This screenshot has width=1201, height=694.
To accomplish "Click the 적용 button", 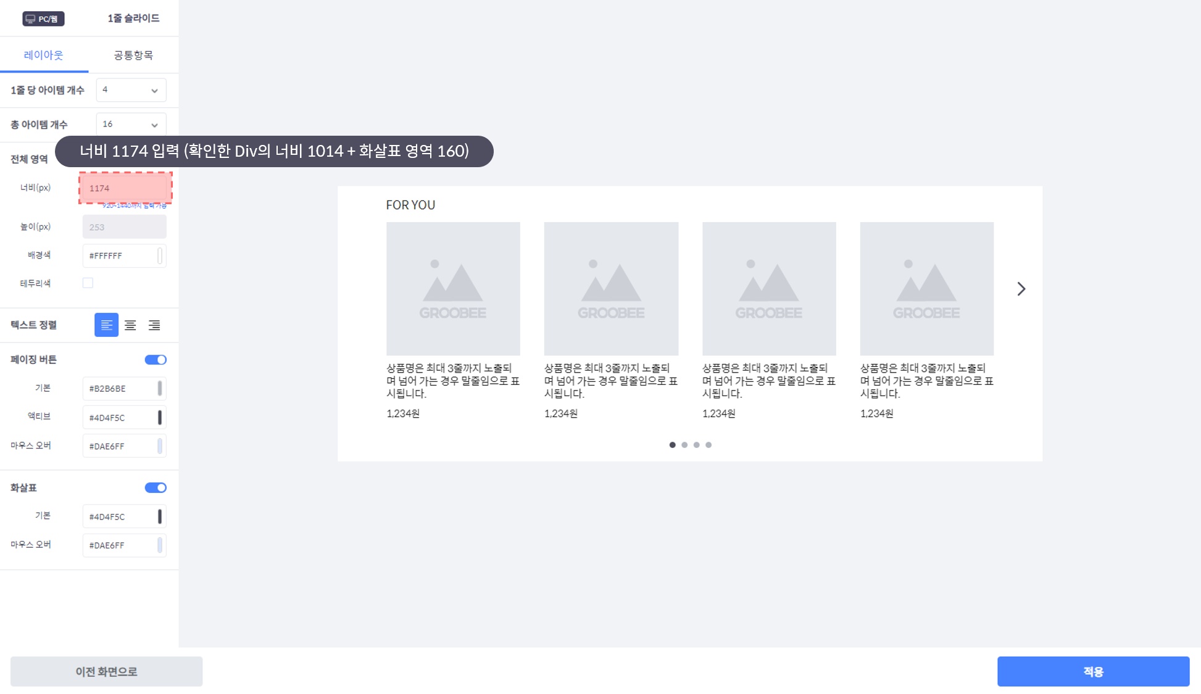I will (x=1093, y=671).
